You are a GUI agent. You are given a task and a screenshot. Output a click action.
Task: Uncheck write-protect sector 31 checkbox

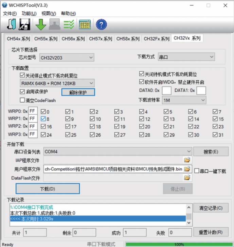point(215,135)
